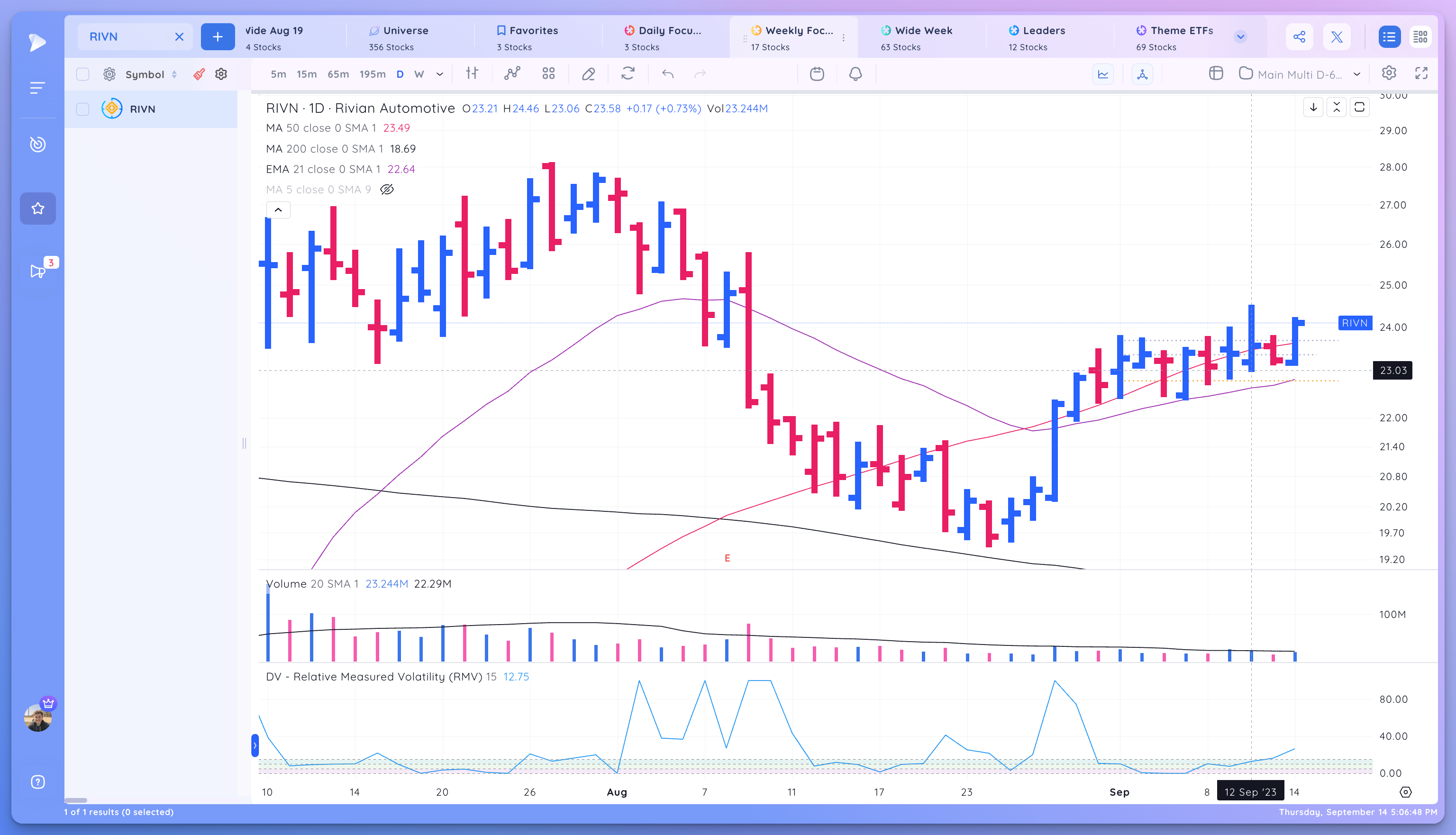Screen dimensions: 1456x835
Task: Show the hidden MA 5 indicator eye
Action: pyautogui.click(x=387, y=189)
